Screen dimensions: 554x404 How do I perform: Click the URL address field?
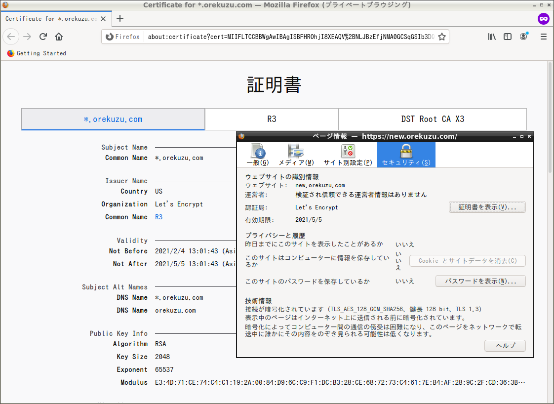[291, 37]
